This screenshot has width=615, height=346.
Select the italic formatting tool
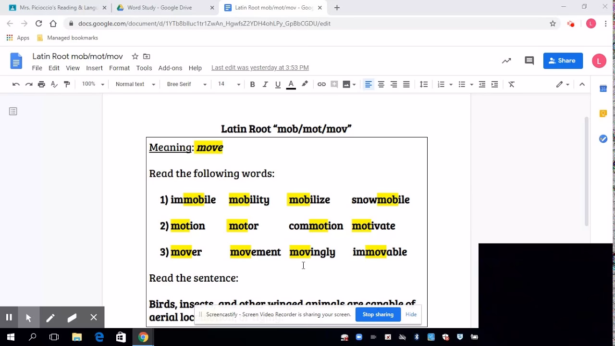point(265,84)
